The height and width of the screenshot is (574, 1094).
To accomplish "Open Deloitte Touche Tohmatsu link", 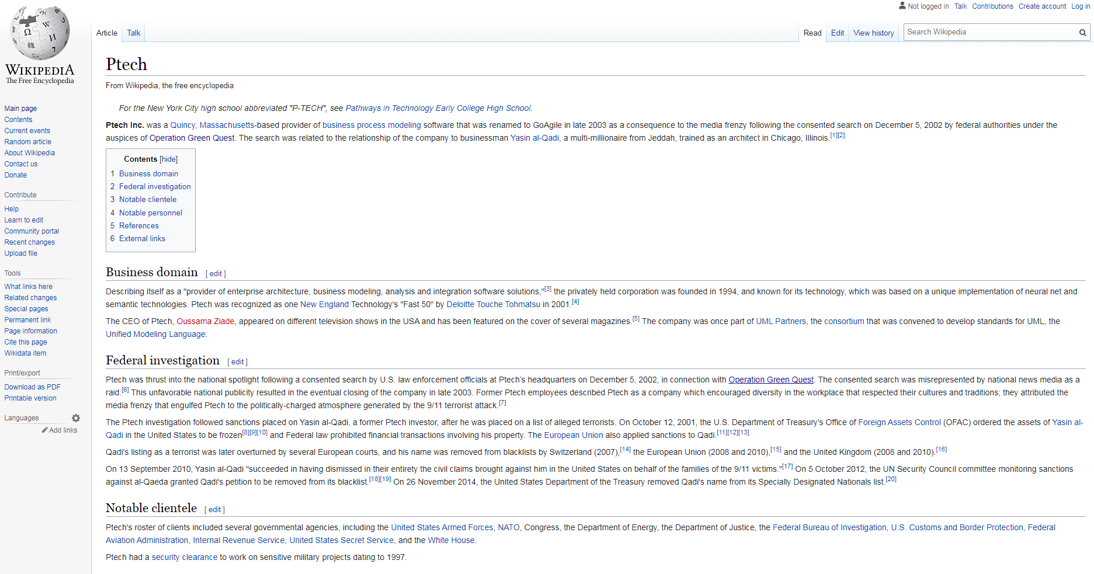I will tap(494, 305).
